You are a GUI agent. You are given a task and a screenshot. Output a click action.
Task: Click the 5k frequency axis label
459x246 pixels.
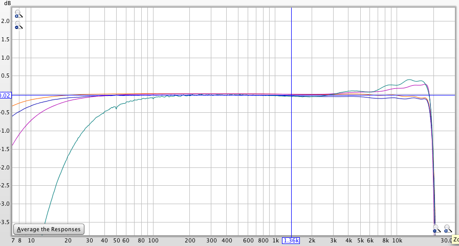click(361, 240)
